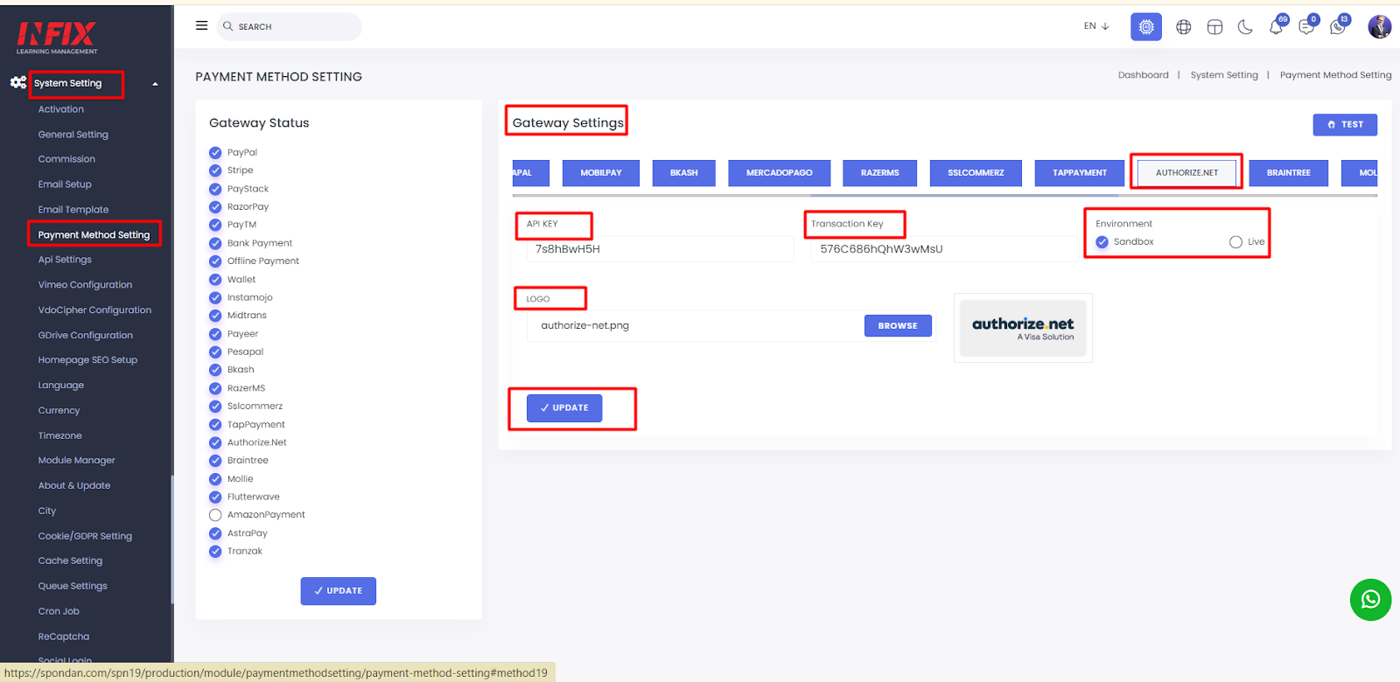Image resolution: width=1400 pixels, height=682 pixels.
Task: Toggle the Bank Payment checkbox
Action: 215,243
